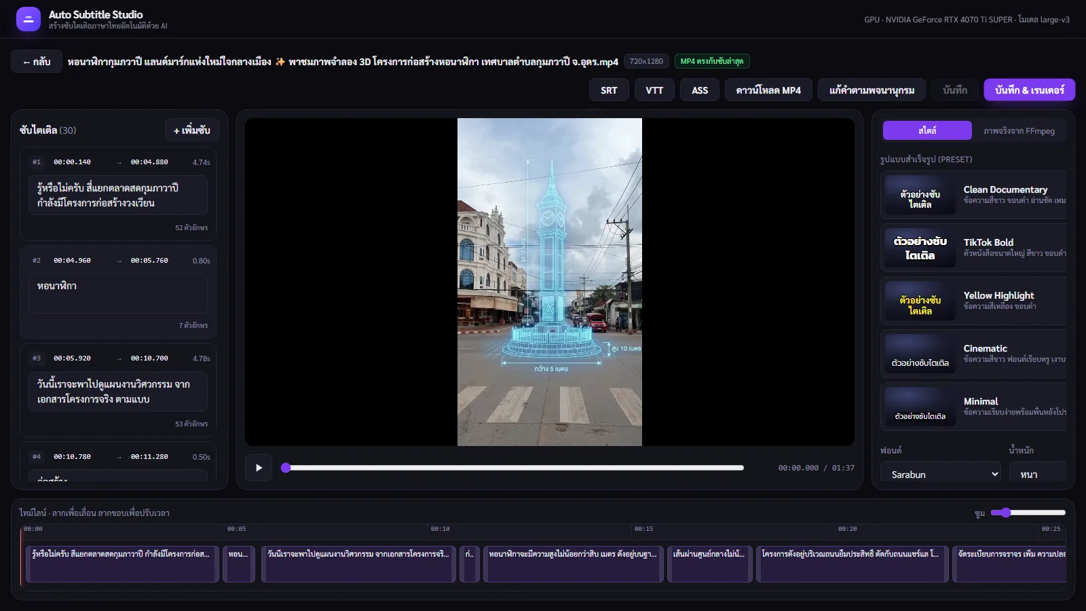Switch to ภาพจริงจาก FFmpeg tab

[1019, 130]
